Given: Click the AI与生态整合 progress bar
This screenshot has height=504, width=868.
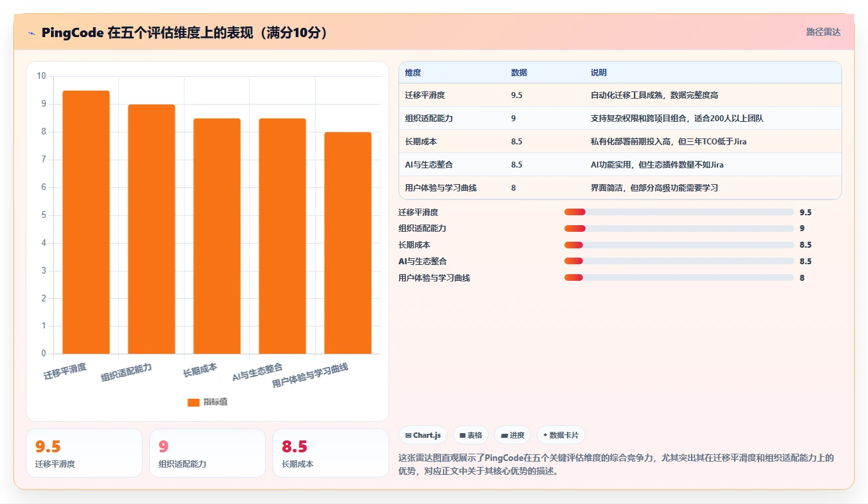Looking at the screenshot, I should [x=679, y=261].
